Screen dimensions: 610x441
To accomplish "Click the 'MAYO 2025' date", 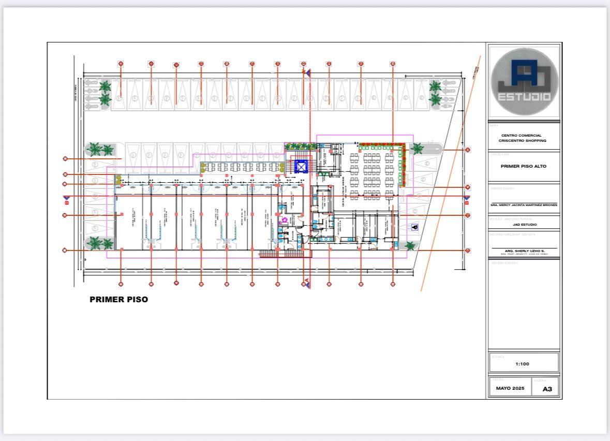I will [510, 388].
